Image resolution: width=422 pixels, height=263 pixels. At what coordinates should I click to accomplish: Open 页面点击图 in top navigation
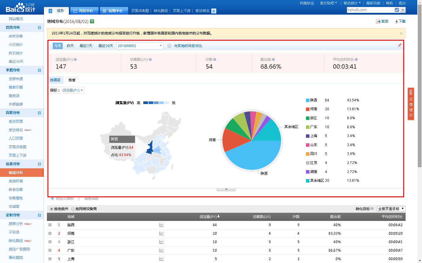pyautogui.click(x=140, y=11)
